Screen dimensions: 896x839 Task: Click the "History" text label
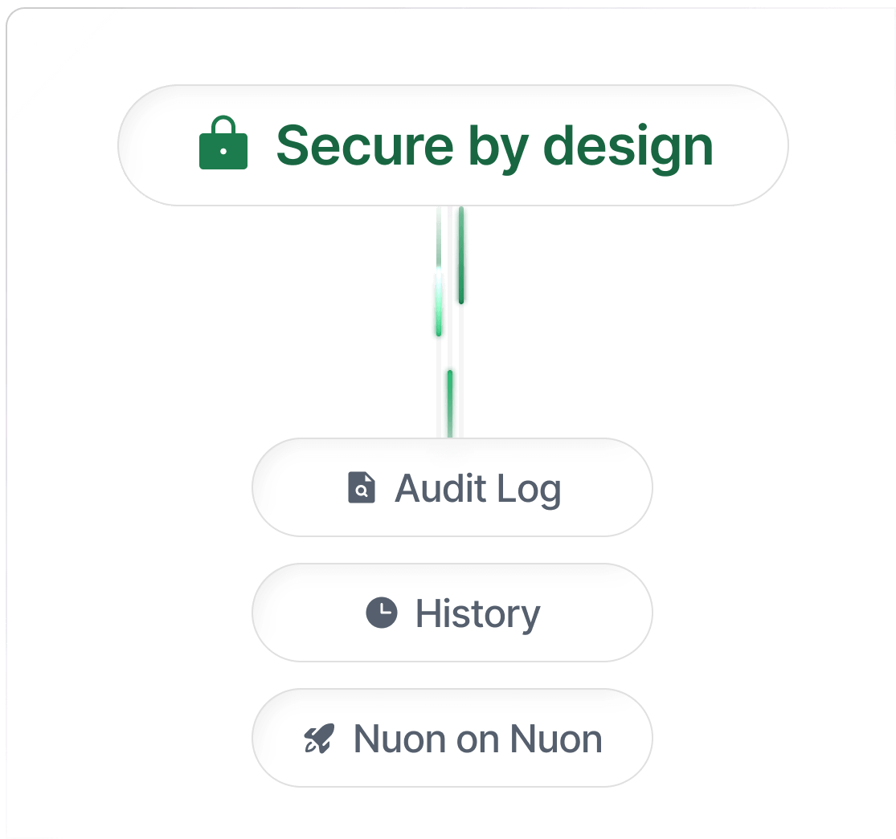click(477, 614)
